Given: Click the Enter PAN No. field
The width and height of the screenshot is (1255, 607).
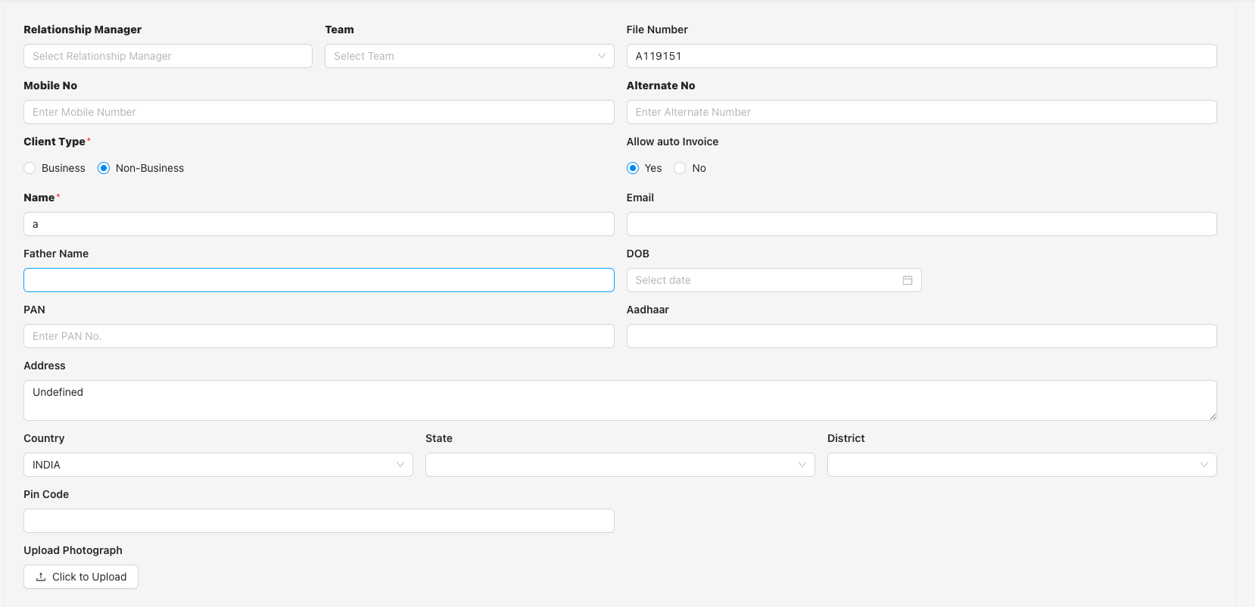Looking at the screenshot, I should point(319,336).
